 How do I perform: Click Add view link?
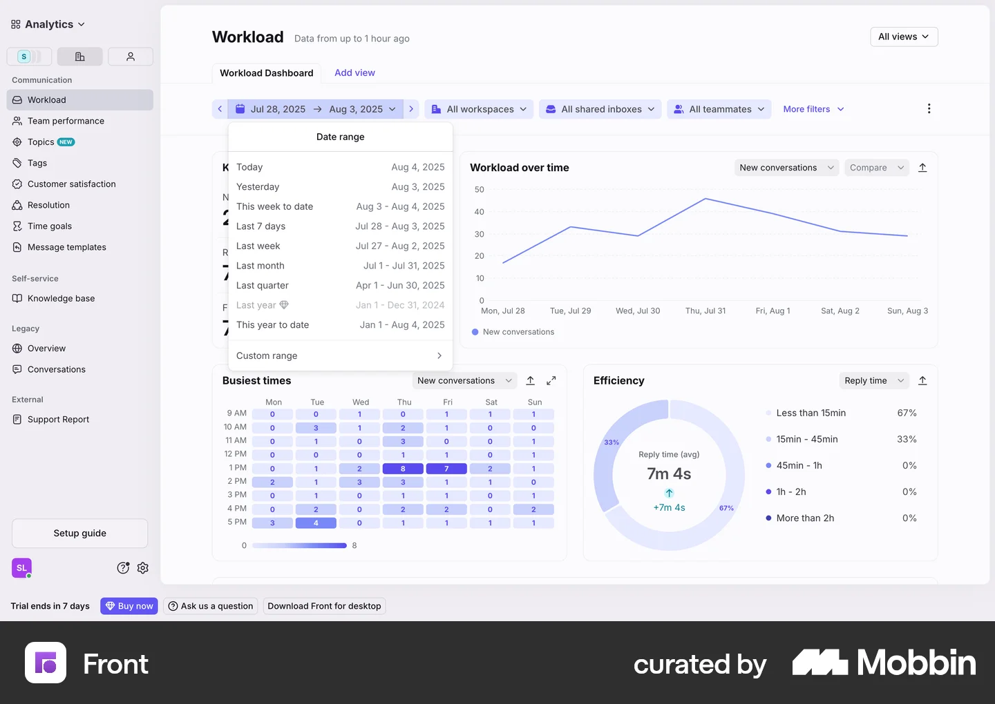(x=354, y=72)
